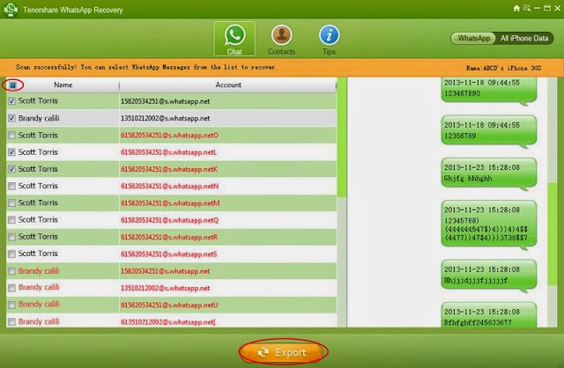The width and height of the screenshot is (564, 368).
Task: Check the box for account 613510212002@s.whatsapp.net[
Action: (11, 321)
